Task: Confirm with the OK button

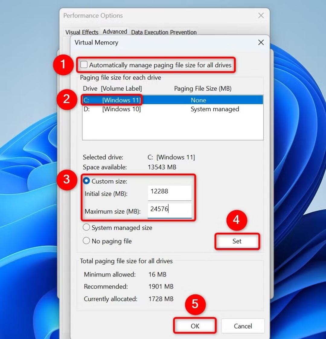Action: coord(195,326)
